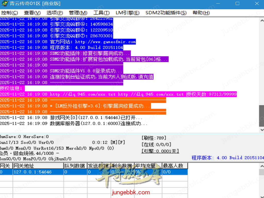Click the log panel scroll-up arrow
This screenshot has width=264, height=198.
point(261,20)
